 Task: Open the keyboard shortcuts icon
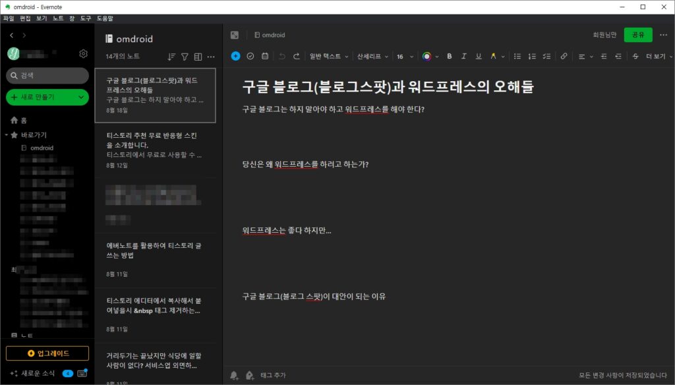tap(82, 373)
